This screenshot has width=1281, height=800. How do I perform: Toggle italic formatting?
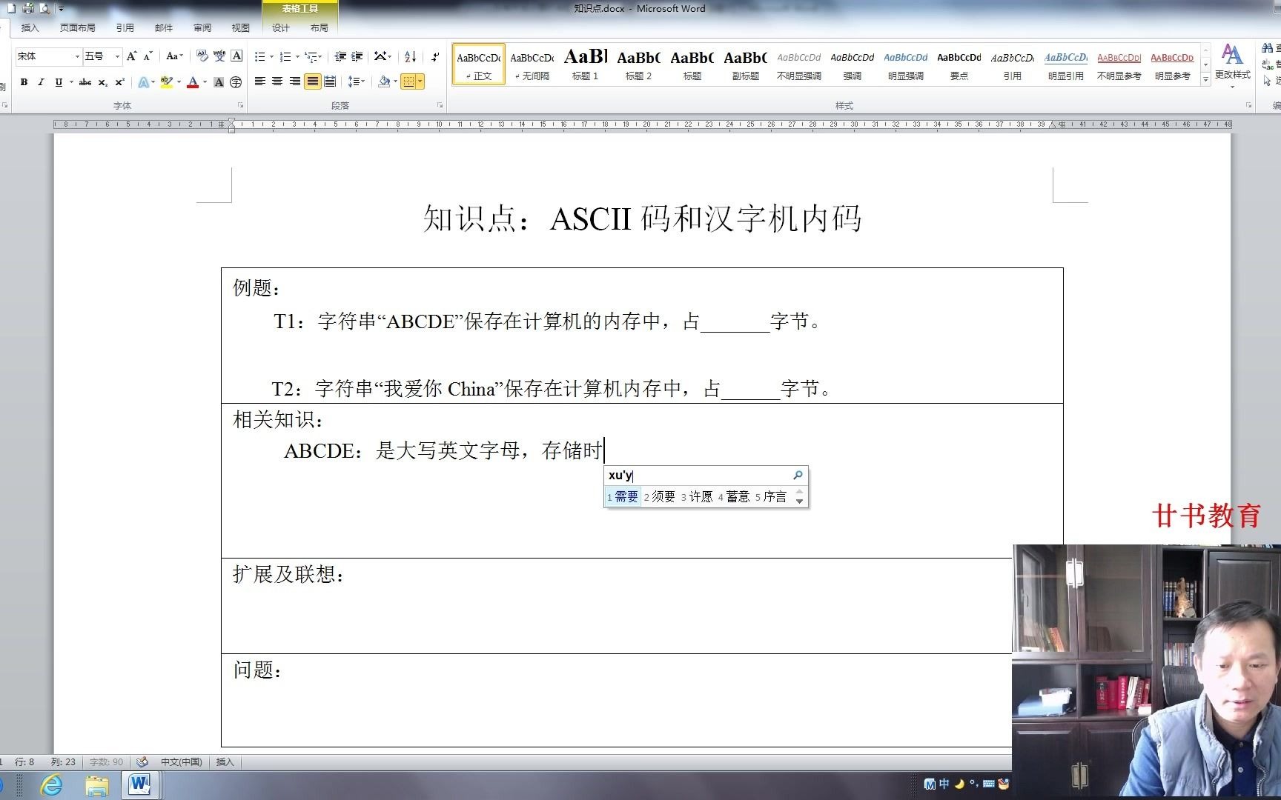(42, 83)
